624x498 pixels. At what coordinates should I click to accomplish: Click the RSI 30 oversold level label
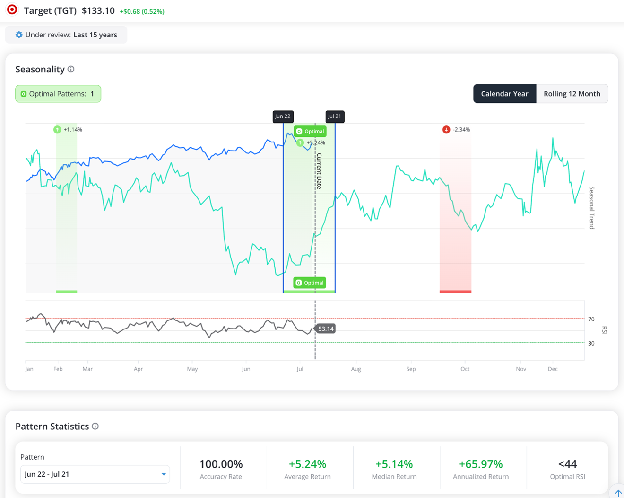[591, 343]
